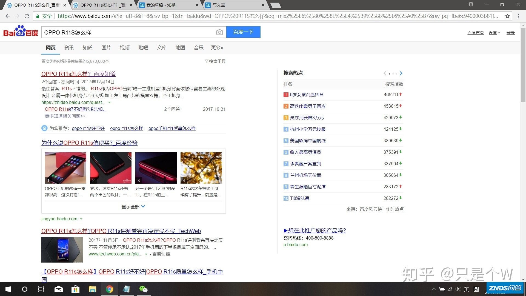
Task: Open WeChat on taskbar
Action: coord(143,289)
